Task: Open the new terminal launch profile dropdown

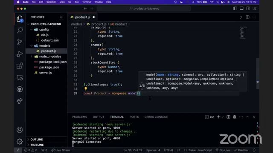Action: click(x=223, y=117)
